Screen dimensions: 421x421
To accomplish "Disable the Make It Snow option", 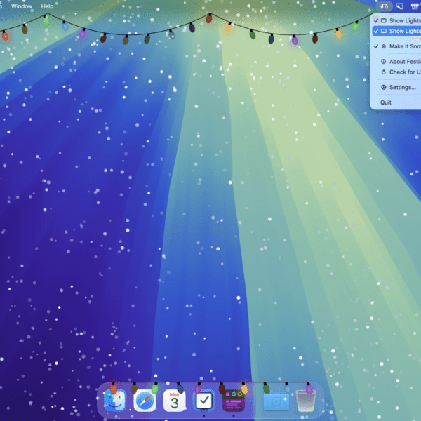I will [x=397, y=46].
